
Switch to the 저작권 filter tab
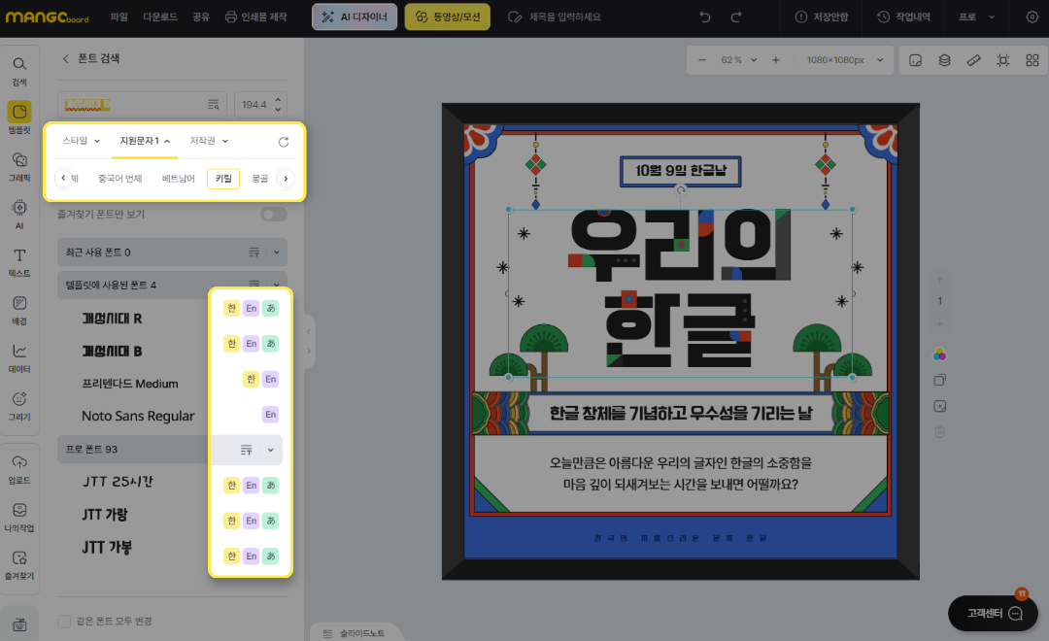coord(208,142)
